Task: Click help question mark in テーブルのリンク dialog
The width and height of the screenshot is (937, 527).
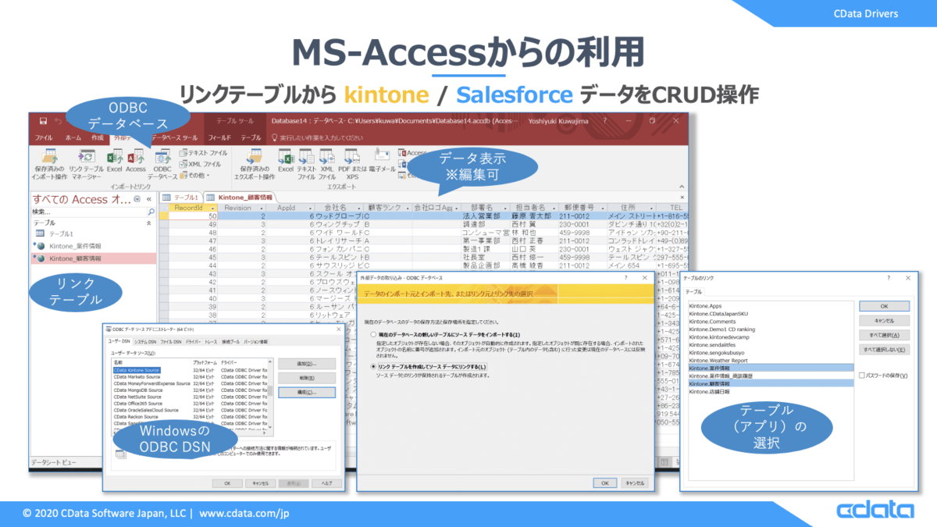Action: [888, 277]
